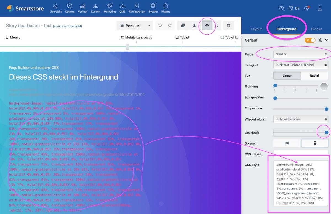The height and width of the screenshot is (214, 331).
Task: Toggle the preview eye icon
Action: pos(207,25)
